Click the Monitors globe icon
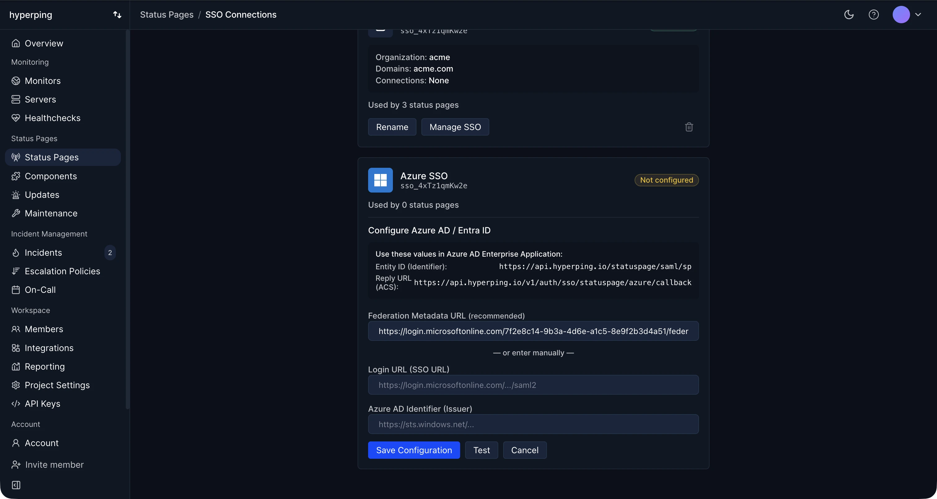Image resolution: width=937 pixels, height=499 pixels. (15, 81)
